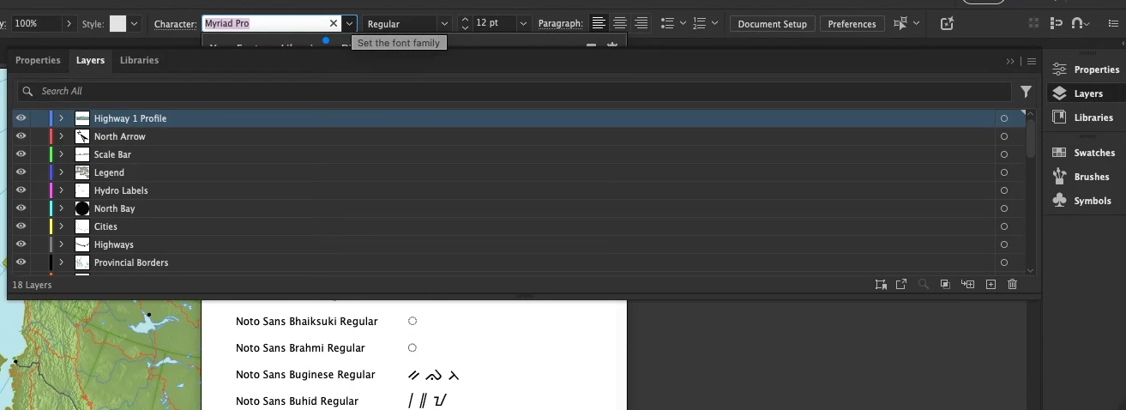Image resolution: width=1126 pixels, height=410 pixels.
Task: Click the Layers icon in the right dock
Action: 1059,93
